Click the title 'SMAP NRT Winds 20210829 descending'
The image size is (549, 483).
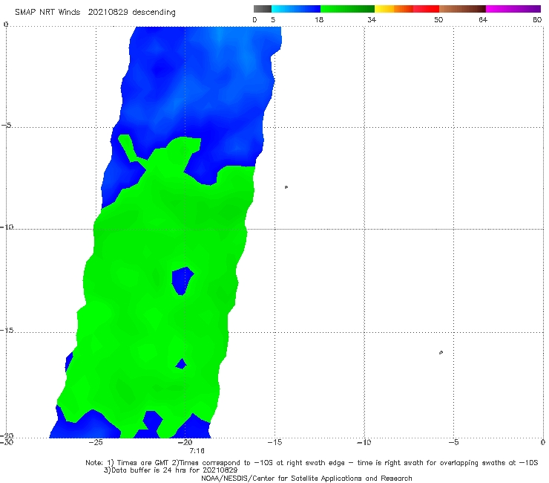pyautogui.click(x=95, y=13)
